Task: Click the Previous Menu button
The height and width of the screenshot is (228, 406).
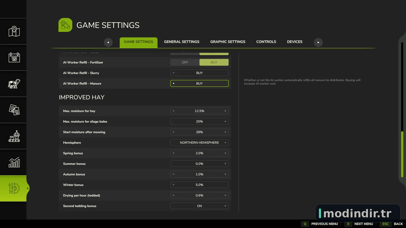Action: point(325,224)
